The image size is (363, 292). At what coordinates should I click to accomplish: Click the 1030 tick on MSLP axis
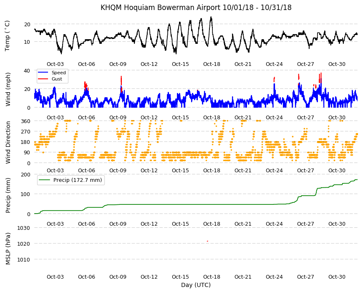[x=24, y=228]
